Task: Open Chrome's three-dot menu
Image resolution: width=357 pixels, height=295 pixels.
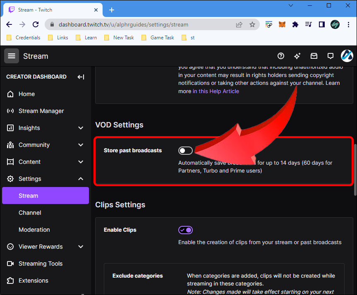Action: click(348, 24)
